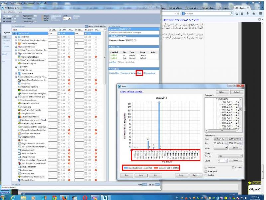Image resolution: width=266 pixels, height=200 pixels.
Task: Click the BlueStacks Agent row icon
Action: coord(19,63)
